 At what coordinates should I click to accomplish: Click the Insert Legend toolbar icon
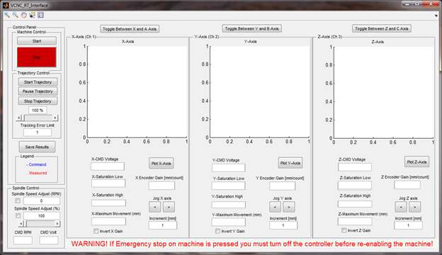click(40, 15)
